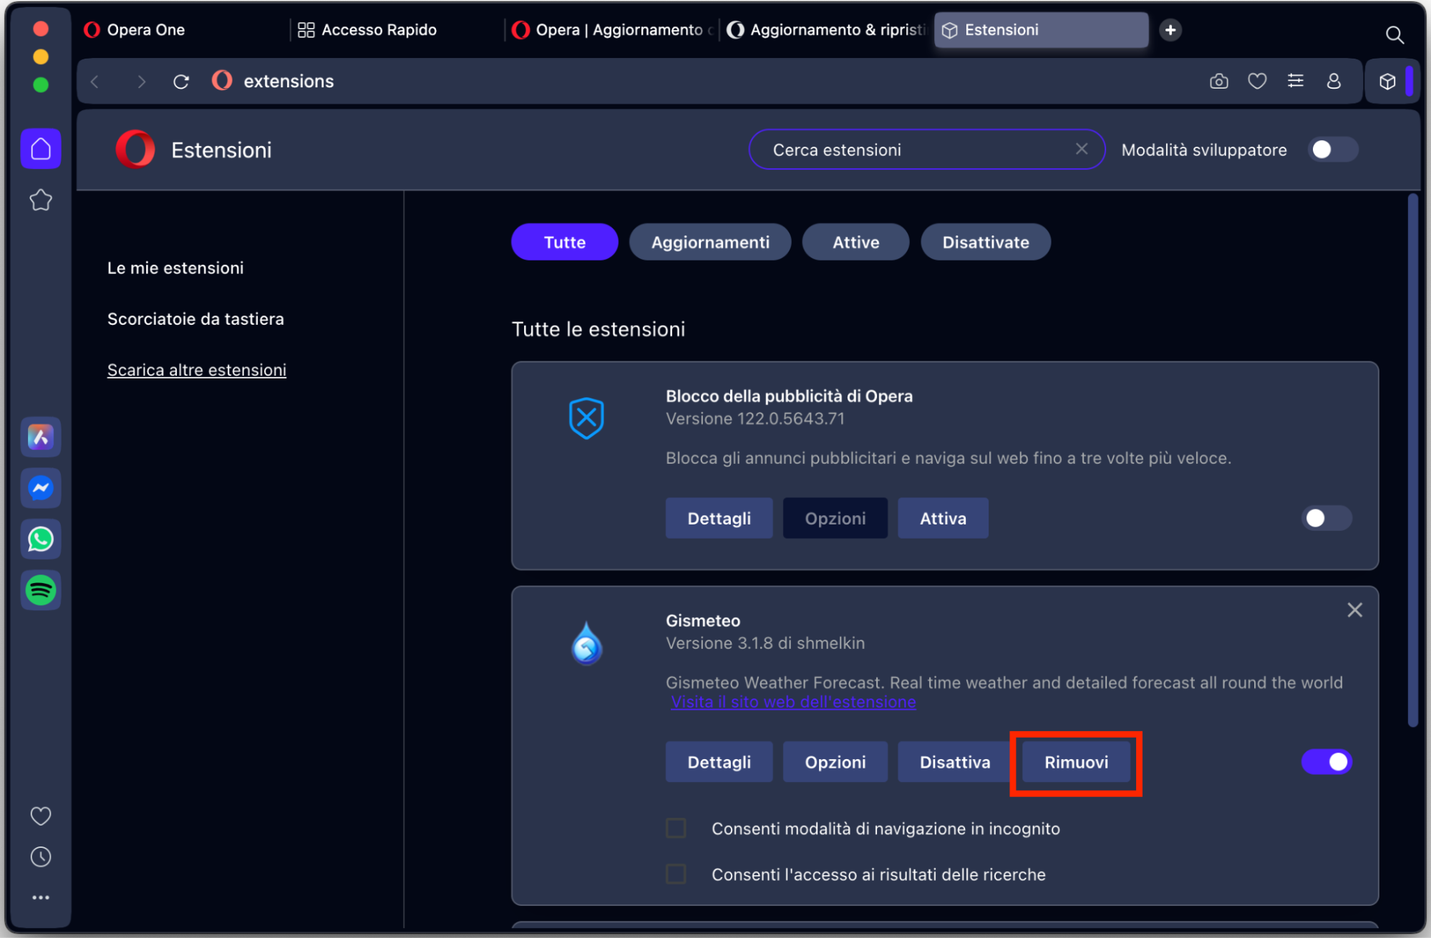Click Attiva for the ad blocker
Image resolution: width=1431 pixels, height=938 pixels.
[943, 518]
